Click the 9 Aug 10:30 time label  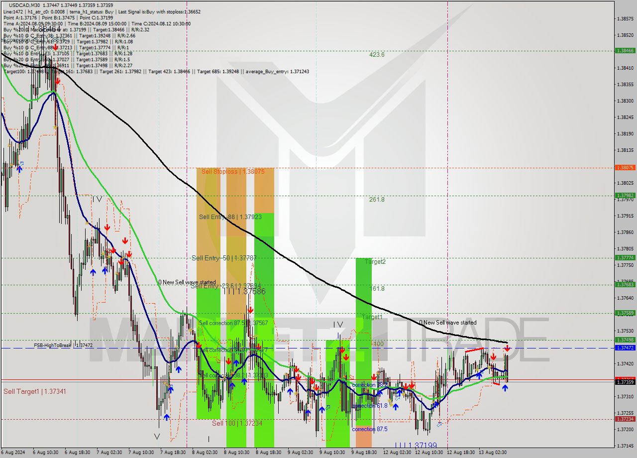point(332,453)
